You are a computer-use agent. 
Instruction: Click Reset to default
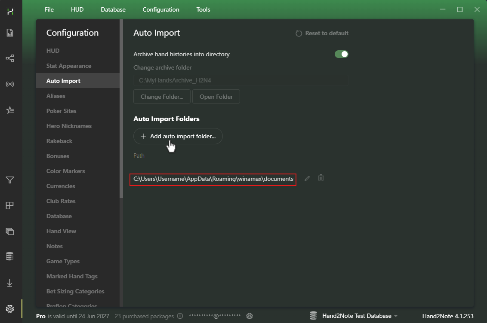[x=322, y=33]
